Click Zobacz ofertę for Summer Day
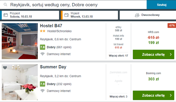Viewport: 176px width, 102px height. tap(154, 95)
